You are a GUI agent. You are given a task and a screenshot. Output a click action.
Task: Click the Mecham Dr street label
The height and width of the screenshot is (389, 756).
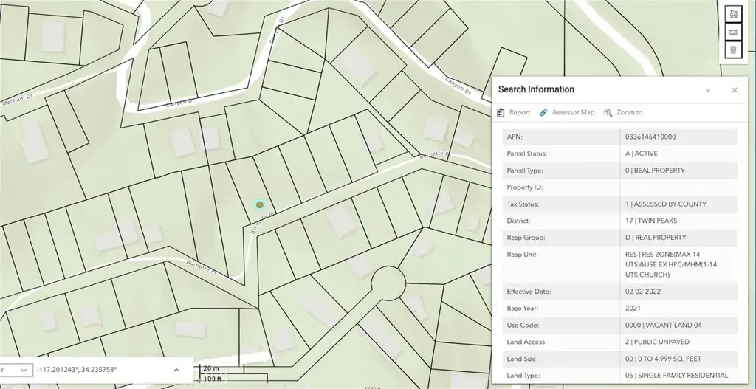click(x=18, y=102)
